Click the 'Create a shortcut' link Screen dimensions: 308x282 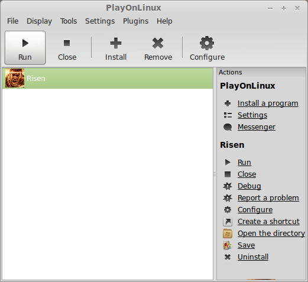click(268, 222)
